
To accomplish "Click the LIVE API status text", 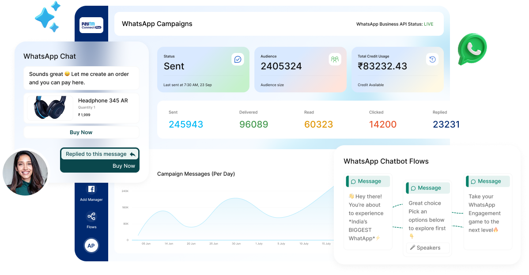I will point(428,24).
